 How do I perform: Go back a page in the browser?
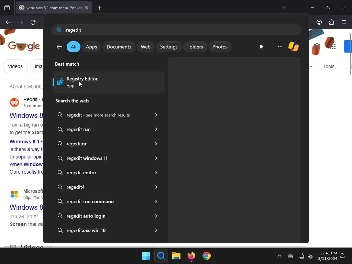(x=8, y=22)
